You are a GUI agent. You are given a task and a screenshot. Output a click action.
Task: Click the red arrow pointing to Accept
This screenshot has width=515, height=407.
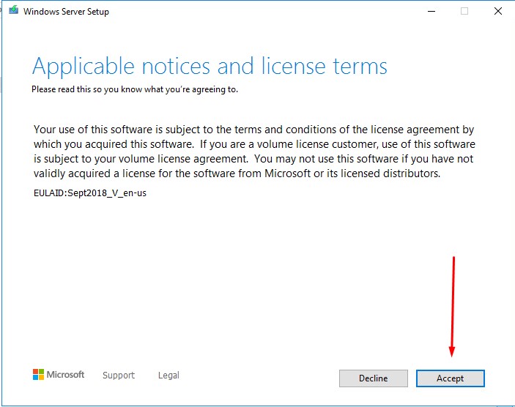click(x=453, y=307)
